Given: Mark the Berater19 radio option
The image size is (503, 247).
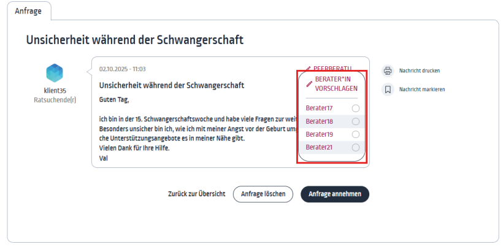Looking at the screenshot, I should point(355,134).
